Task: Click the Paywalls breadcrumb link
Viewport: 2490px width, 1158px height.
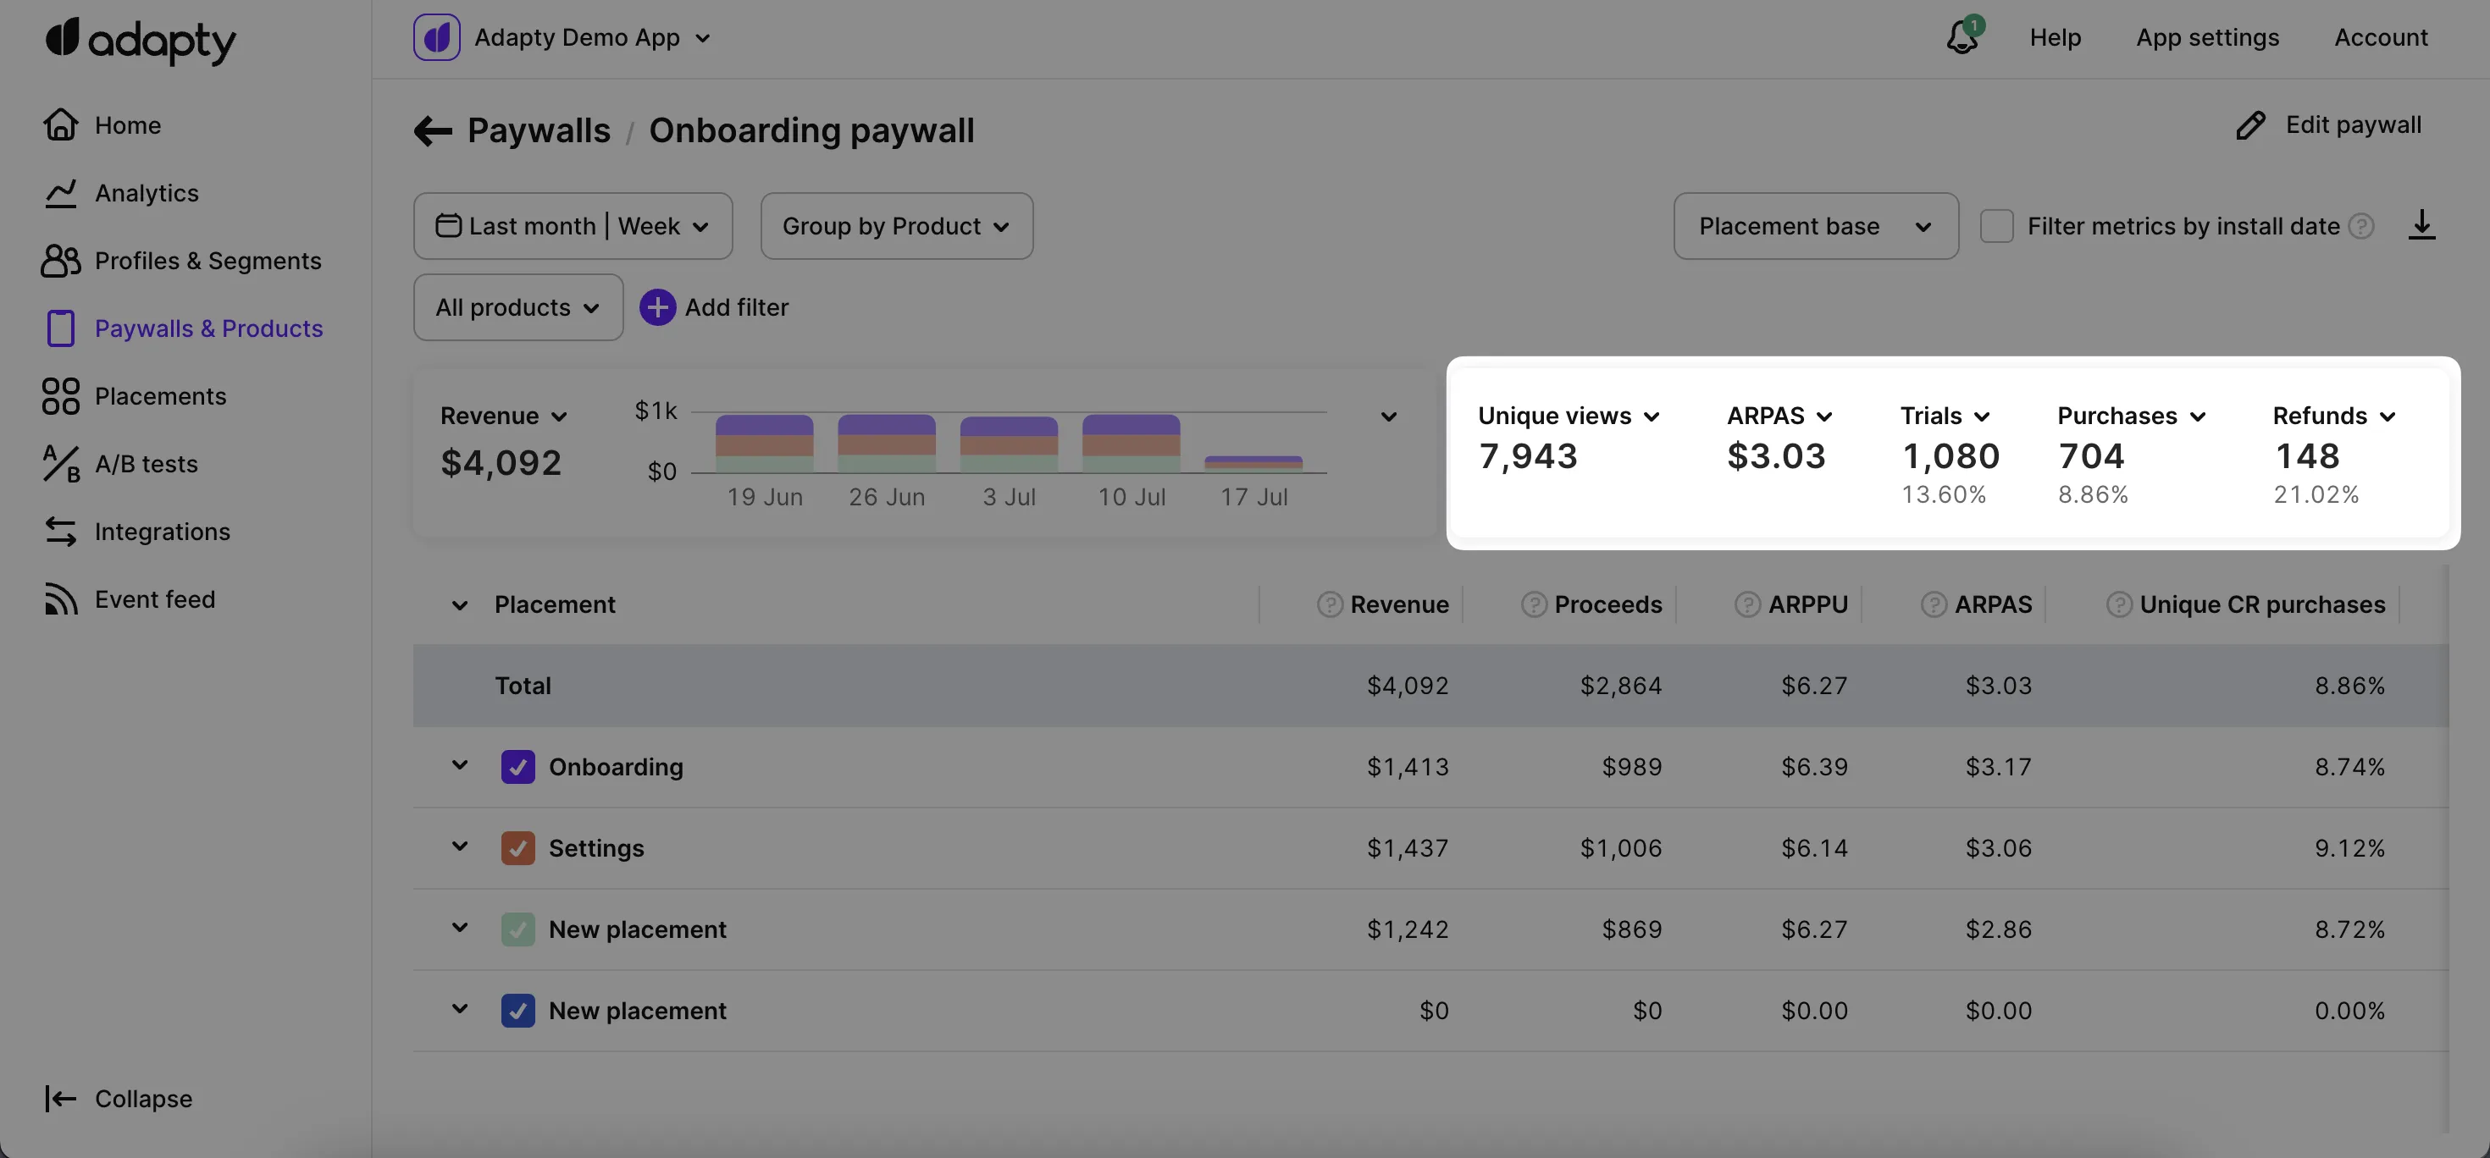Action: (x=539, y=130)
